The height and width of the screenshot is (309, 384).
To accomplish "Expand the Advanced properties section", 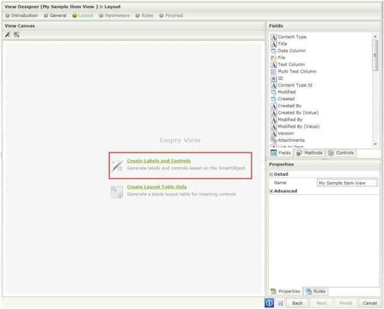I will [271, 191].
